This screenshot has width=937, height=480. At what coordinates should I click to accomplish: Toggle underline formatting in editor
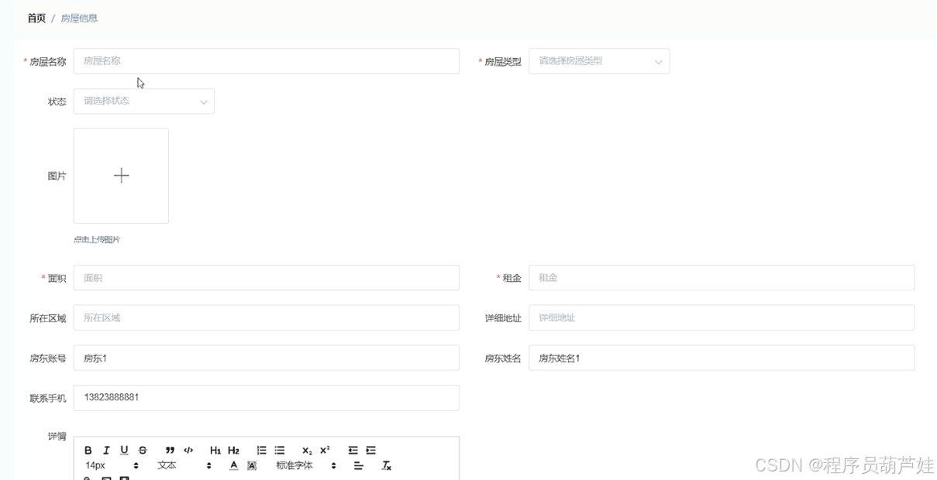(124, 451)
